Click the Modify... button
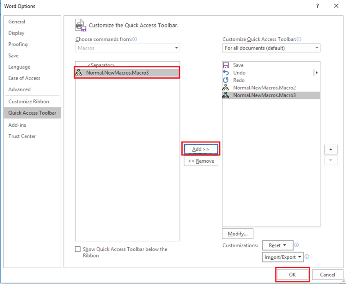The image size is (346, 284). tap(238, 234)
